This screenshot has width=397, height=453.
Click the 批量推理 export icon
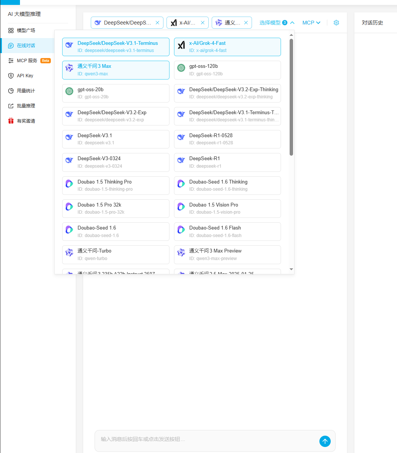11,106
